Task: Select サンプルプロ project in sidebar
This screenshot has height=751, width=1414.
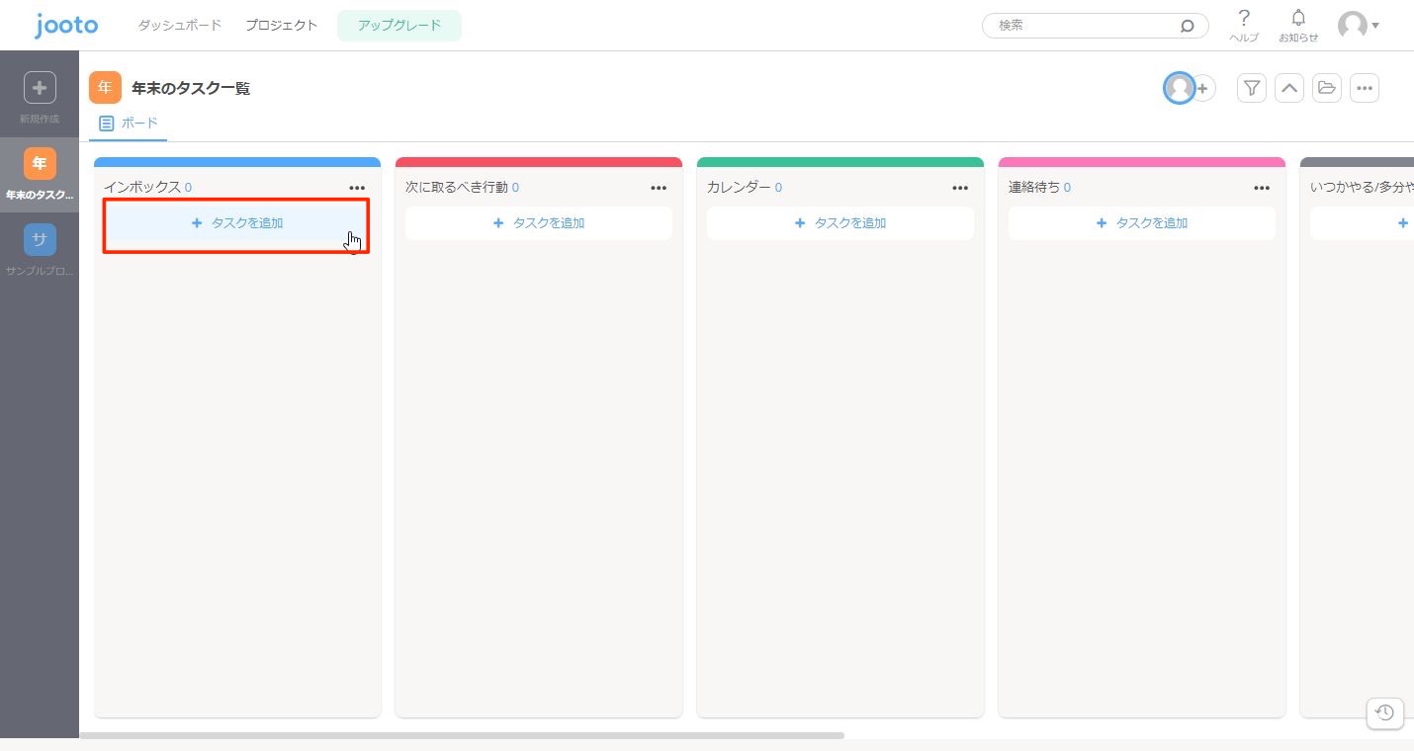Action: click(x=40, y=249)
